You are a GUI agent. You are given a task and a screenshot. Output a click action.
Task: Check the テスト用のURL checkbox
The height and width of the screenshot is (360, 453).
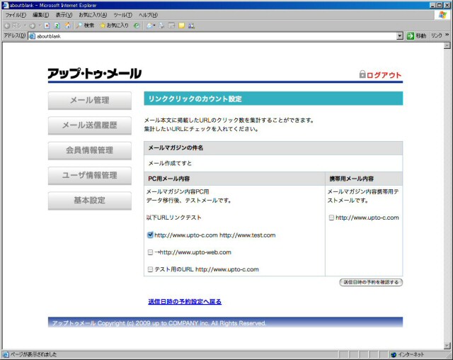(x=150, y=269)
